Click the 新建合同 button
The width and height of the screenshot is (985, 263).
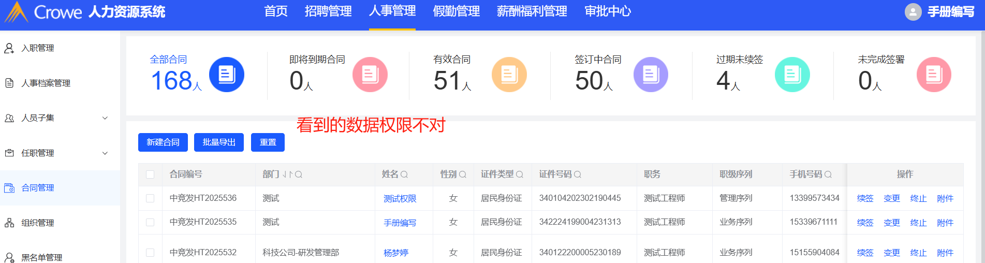tap(163, 142)
